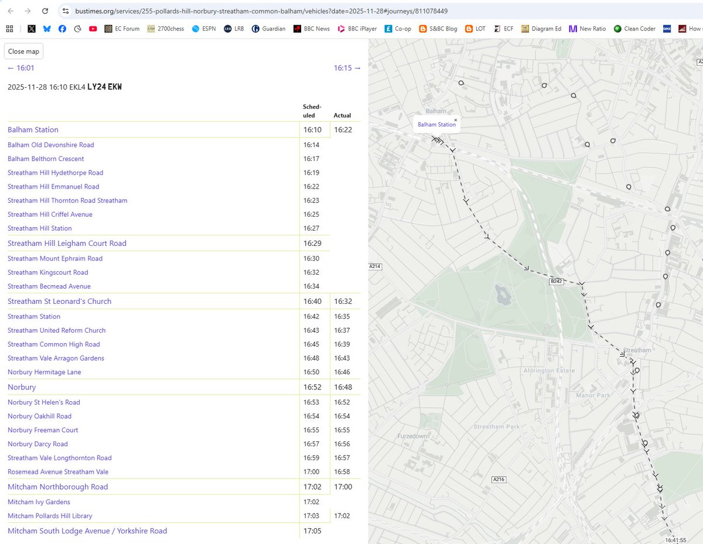The height and width of the screenshot is (544, 703).
Task: Open Balham Old Devonshire Road stop
Action: click(x=51, y=145)
